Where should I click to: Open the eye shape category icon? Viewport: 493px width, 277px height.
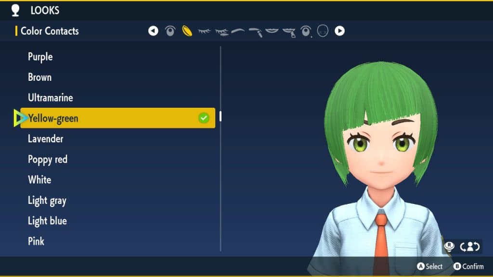170,31
